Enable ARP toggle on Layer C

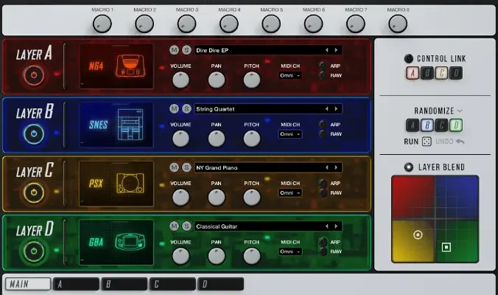322,182
